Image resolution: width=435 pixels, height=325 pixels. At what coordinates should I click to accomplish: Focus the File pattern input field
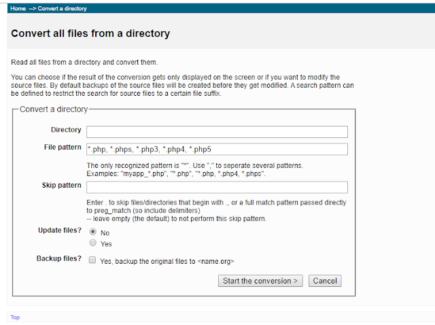coord(217,150)
